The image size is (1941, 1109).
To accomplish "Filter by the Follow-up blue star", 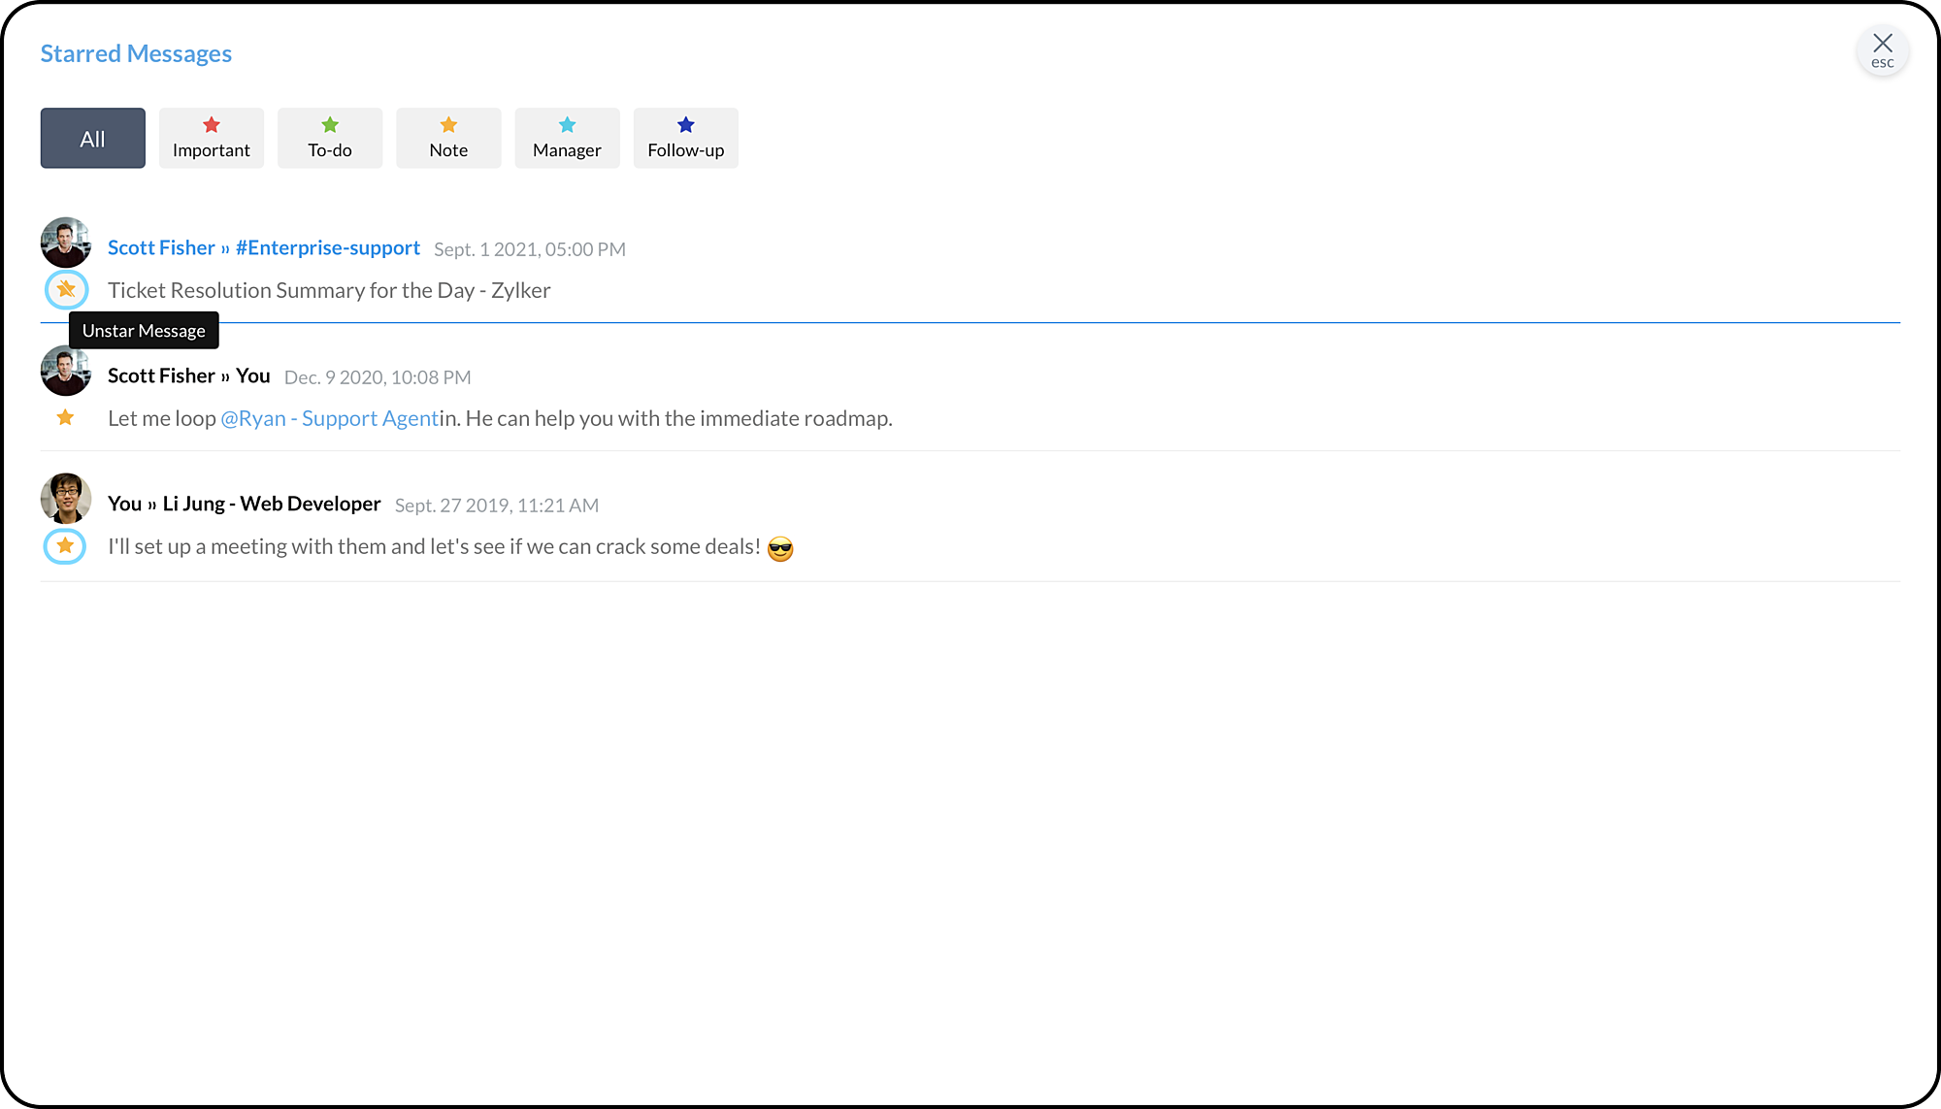I will tap(685, 138).
